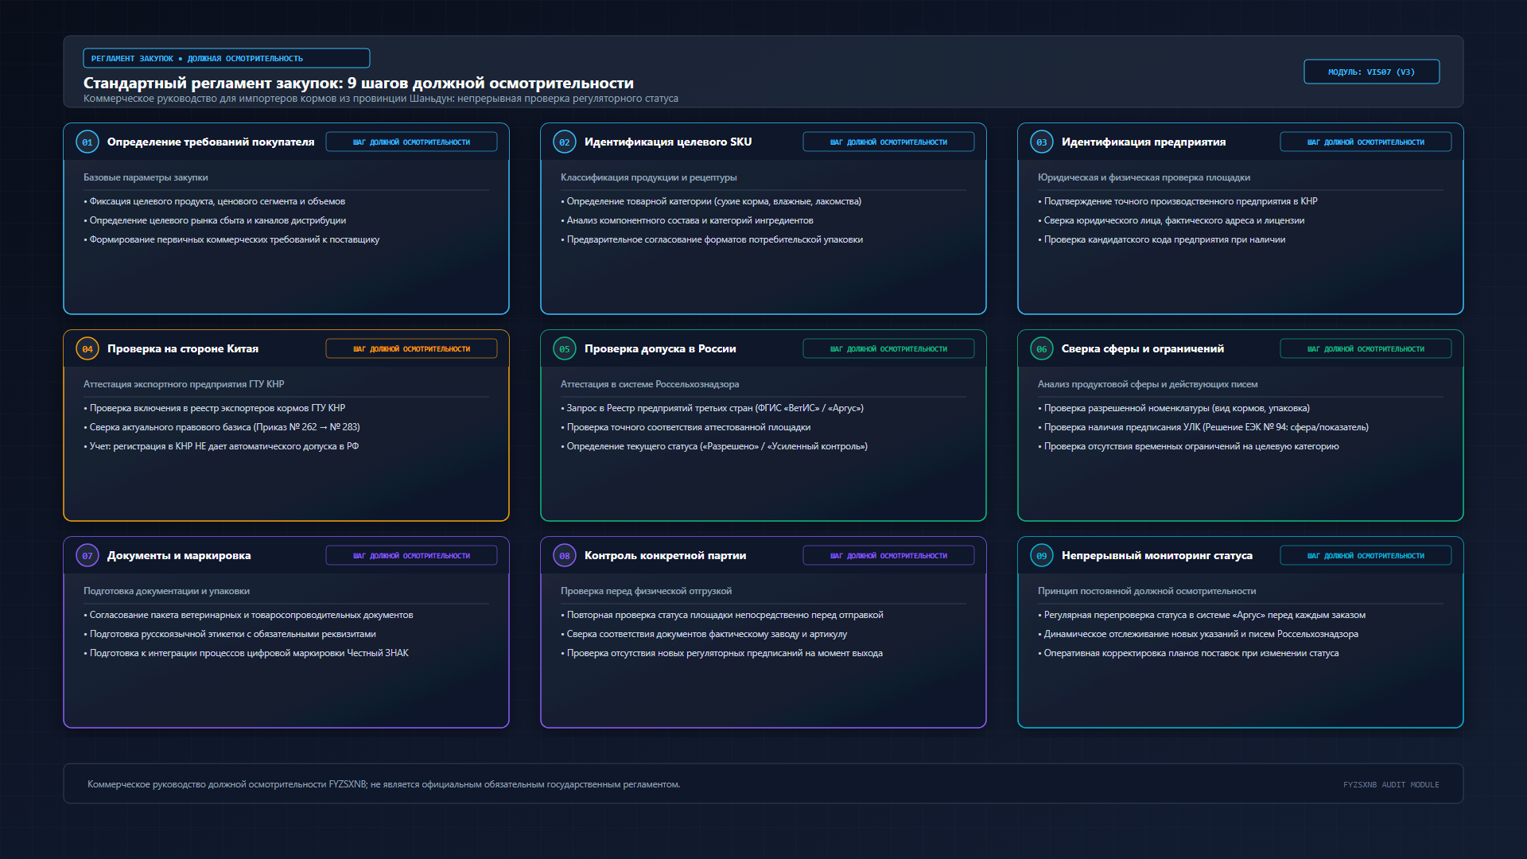This screenshot has height=859, width=1527.
Task: Click the tag on Документы и маркировка card
Action: pyautogui.click(x=411, y=555)
